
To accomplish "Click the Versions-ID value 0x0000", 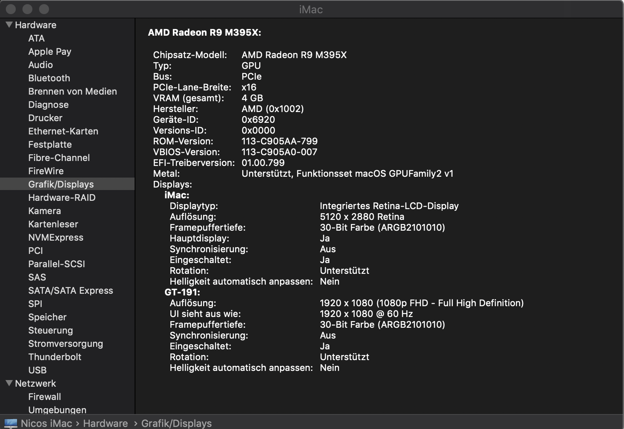I will 258,130.
